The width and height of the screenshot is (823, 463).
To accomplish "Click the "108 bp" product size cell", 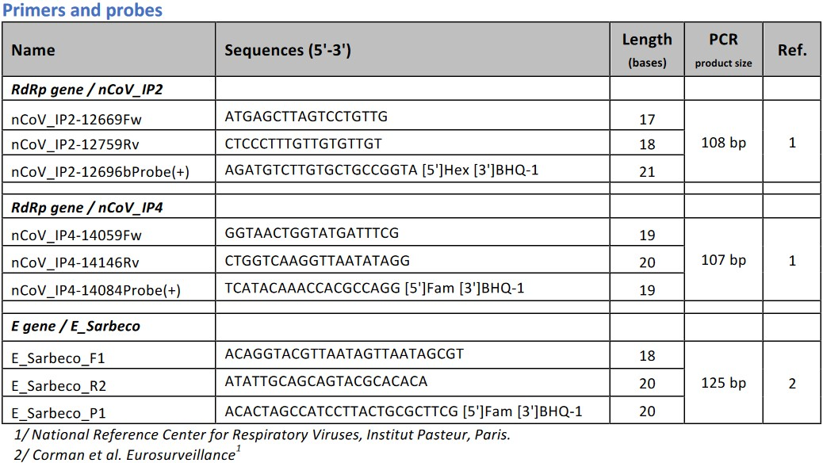I will (723, 143).
